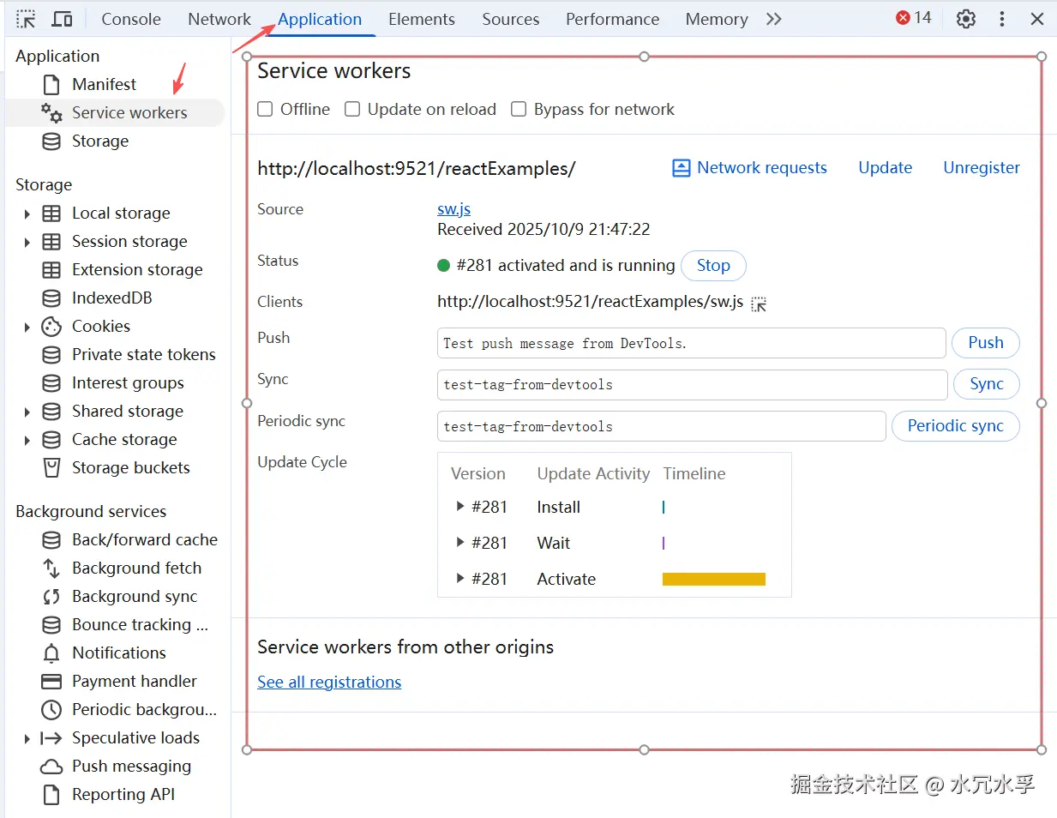
Task: Expand the Session storage tree node
Action: (x=27, y=242)
